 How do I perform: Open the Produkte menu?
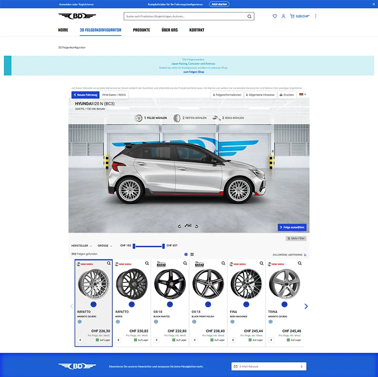click(x=142, y=30)
